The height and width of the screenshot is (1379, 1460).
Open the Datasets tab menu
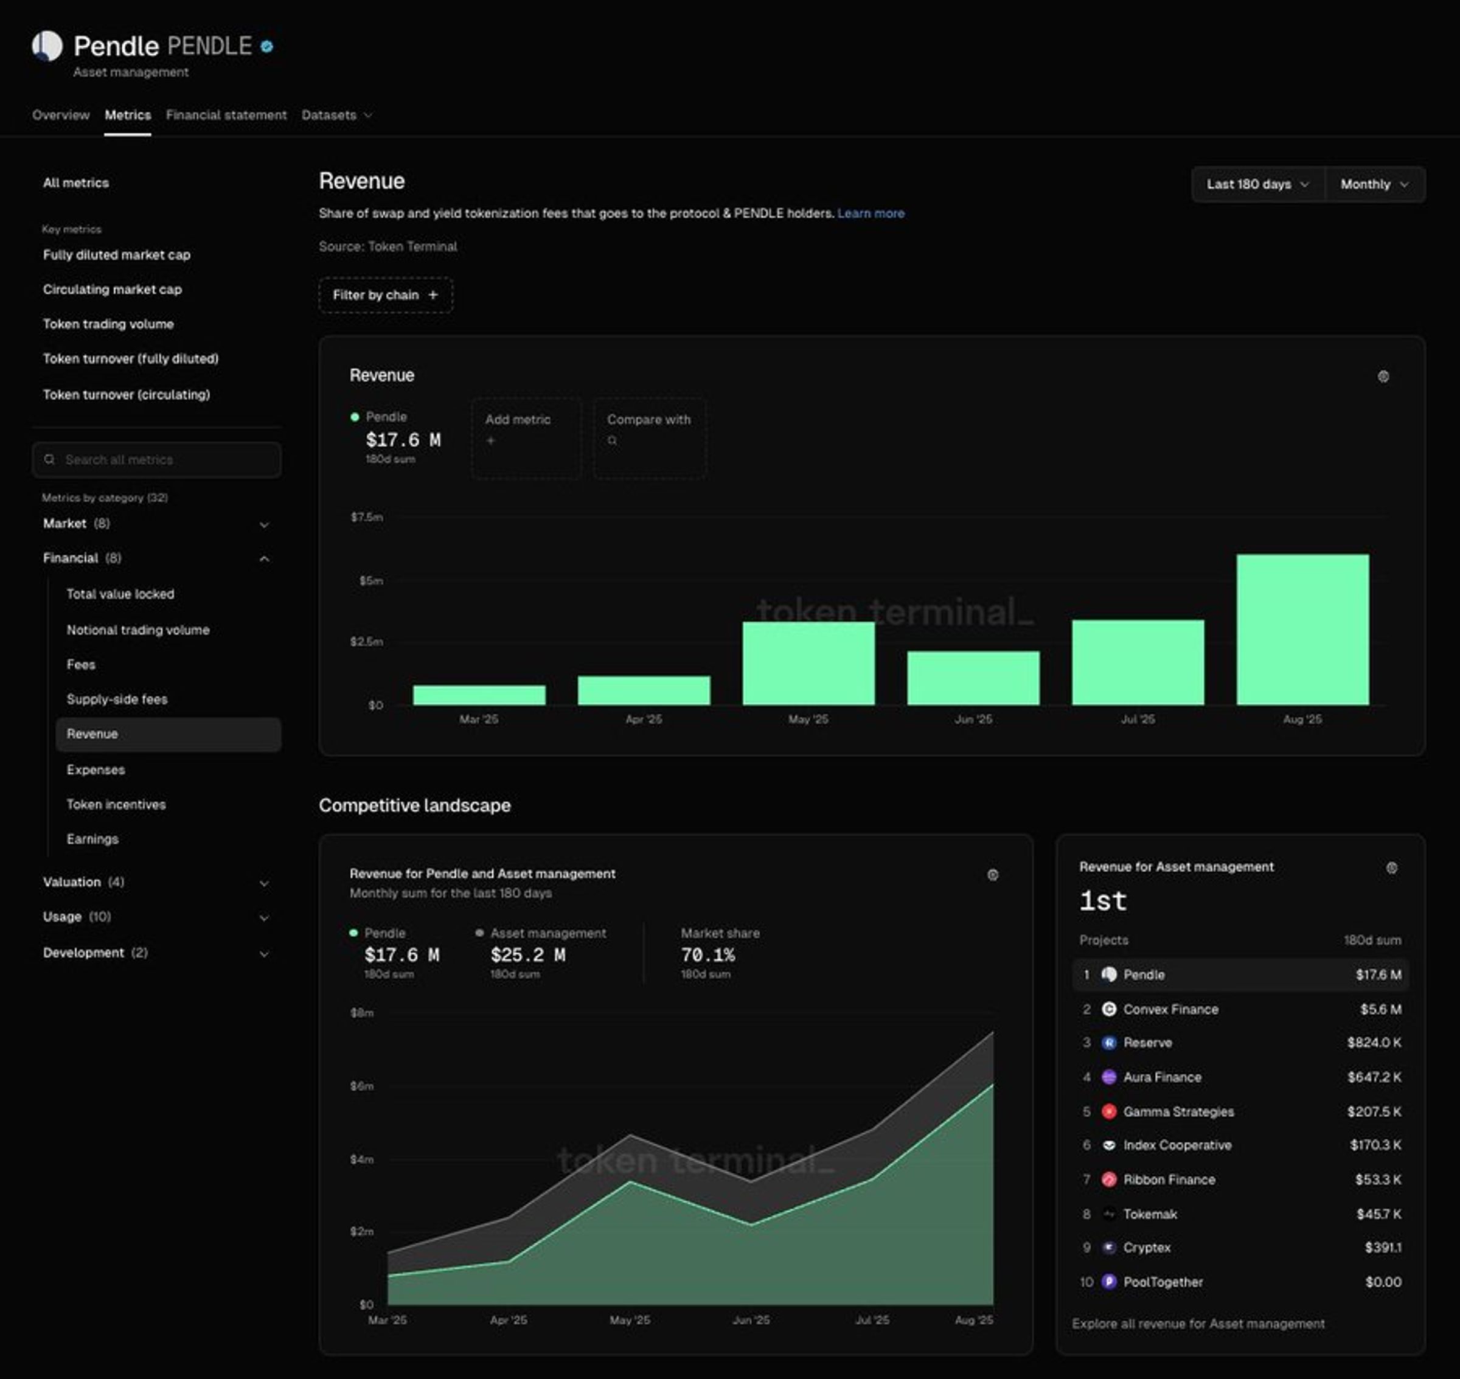pyautogui.click(x=336, y=115)
